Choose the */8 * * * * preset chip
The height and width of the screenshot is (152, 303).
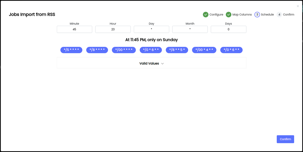pyautogui.click(x=97, y=50)
